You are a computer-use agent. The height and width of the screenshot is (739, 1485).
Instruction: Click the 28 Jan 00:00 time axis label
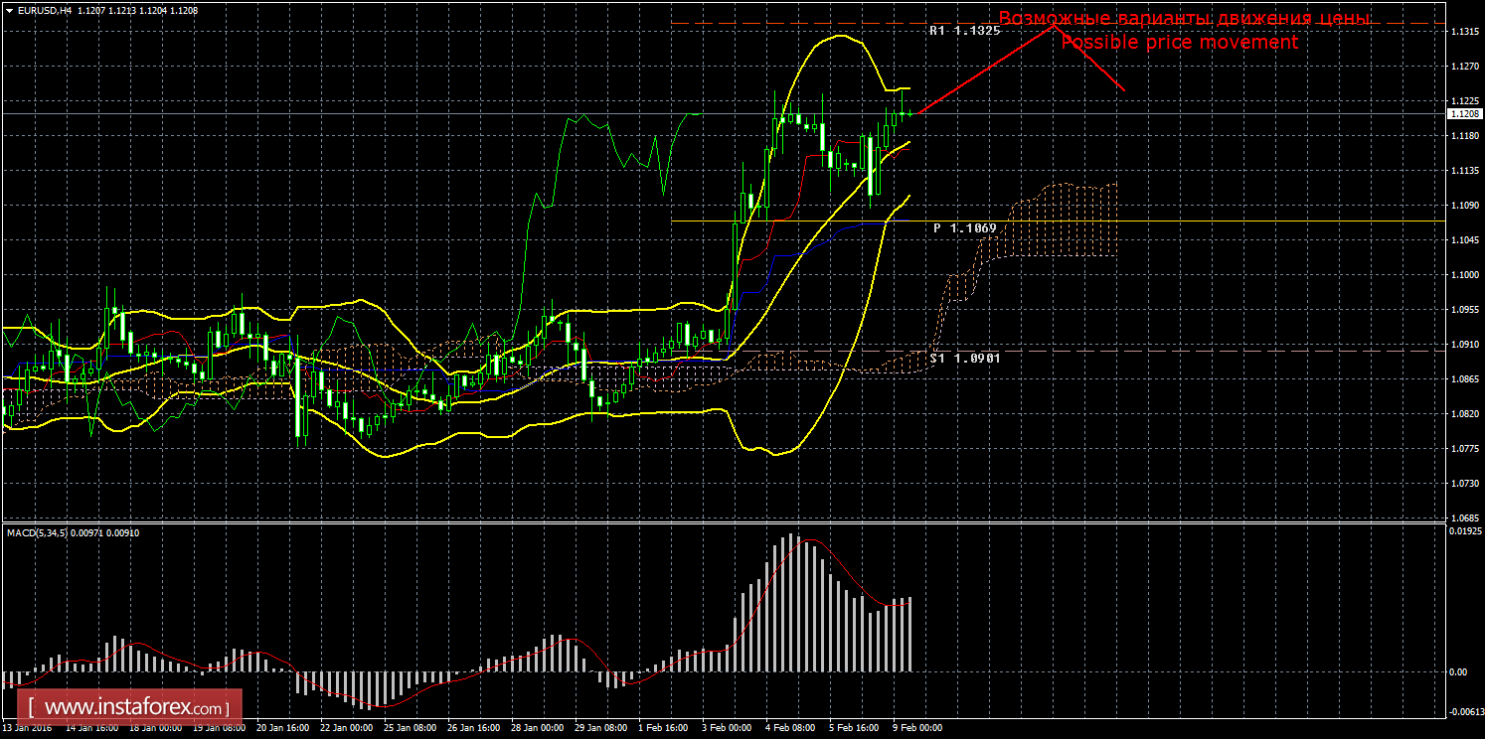537,728
